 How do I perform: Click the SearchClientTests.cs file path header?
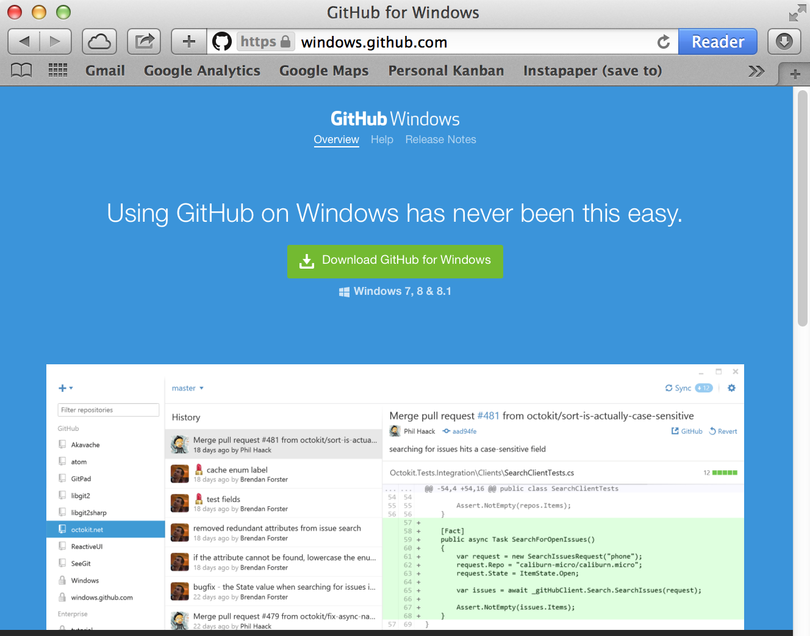coord(482,473)
